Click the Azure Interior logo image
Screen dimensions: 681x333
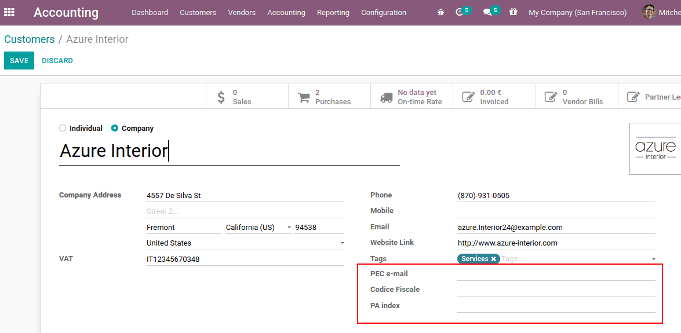(x=655, y=149)
